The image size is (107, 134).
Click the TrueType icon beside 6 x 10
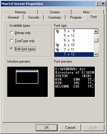point(57,45)
